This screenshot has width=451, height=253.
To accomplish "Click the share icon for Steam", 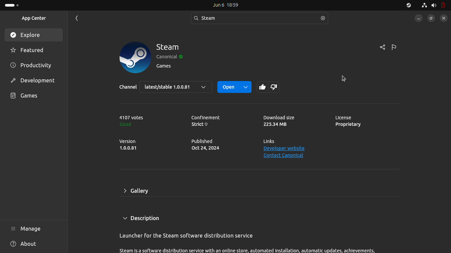I will tap(382, 47).
